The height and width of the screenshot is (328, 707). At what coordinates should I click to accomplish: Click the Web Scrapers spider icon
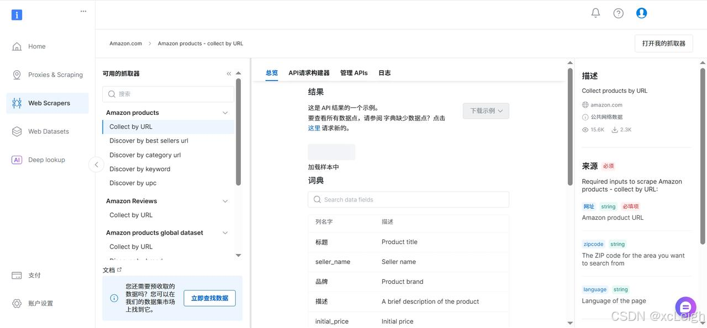(x=17, y=103)
